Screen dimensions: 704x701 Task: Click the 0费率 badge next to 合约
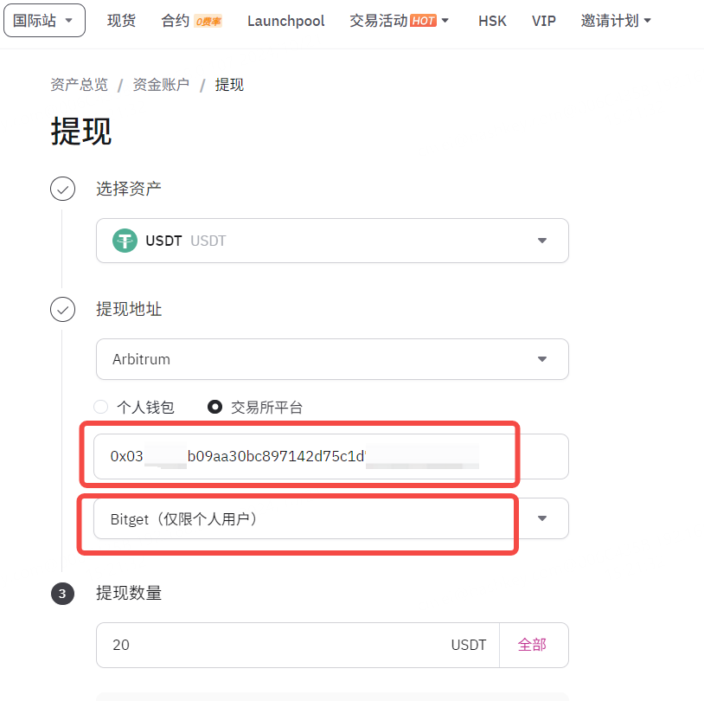point(208,21)
